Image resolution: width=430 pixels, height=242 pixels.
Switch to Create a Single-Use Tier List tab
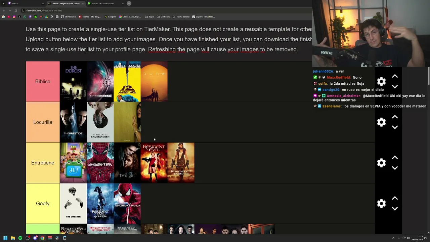(66, 3)
